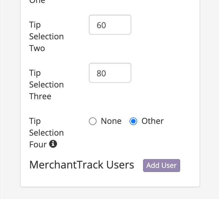The height and width of the screenshot is (199, 219).
Task: Select the Other radio button
Action: coord(133,121)
